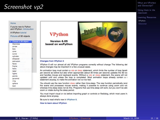Open the 'VPython 6.' link

click(x=72, y=100)
